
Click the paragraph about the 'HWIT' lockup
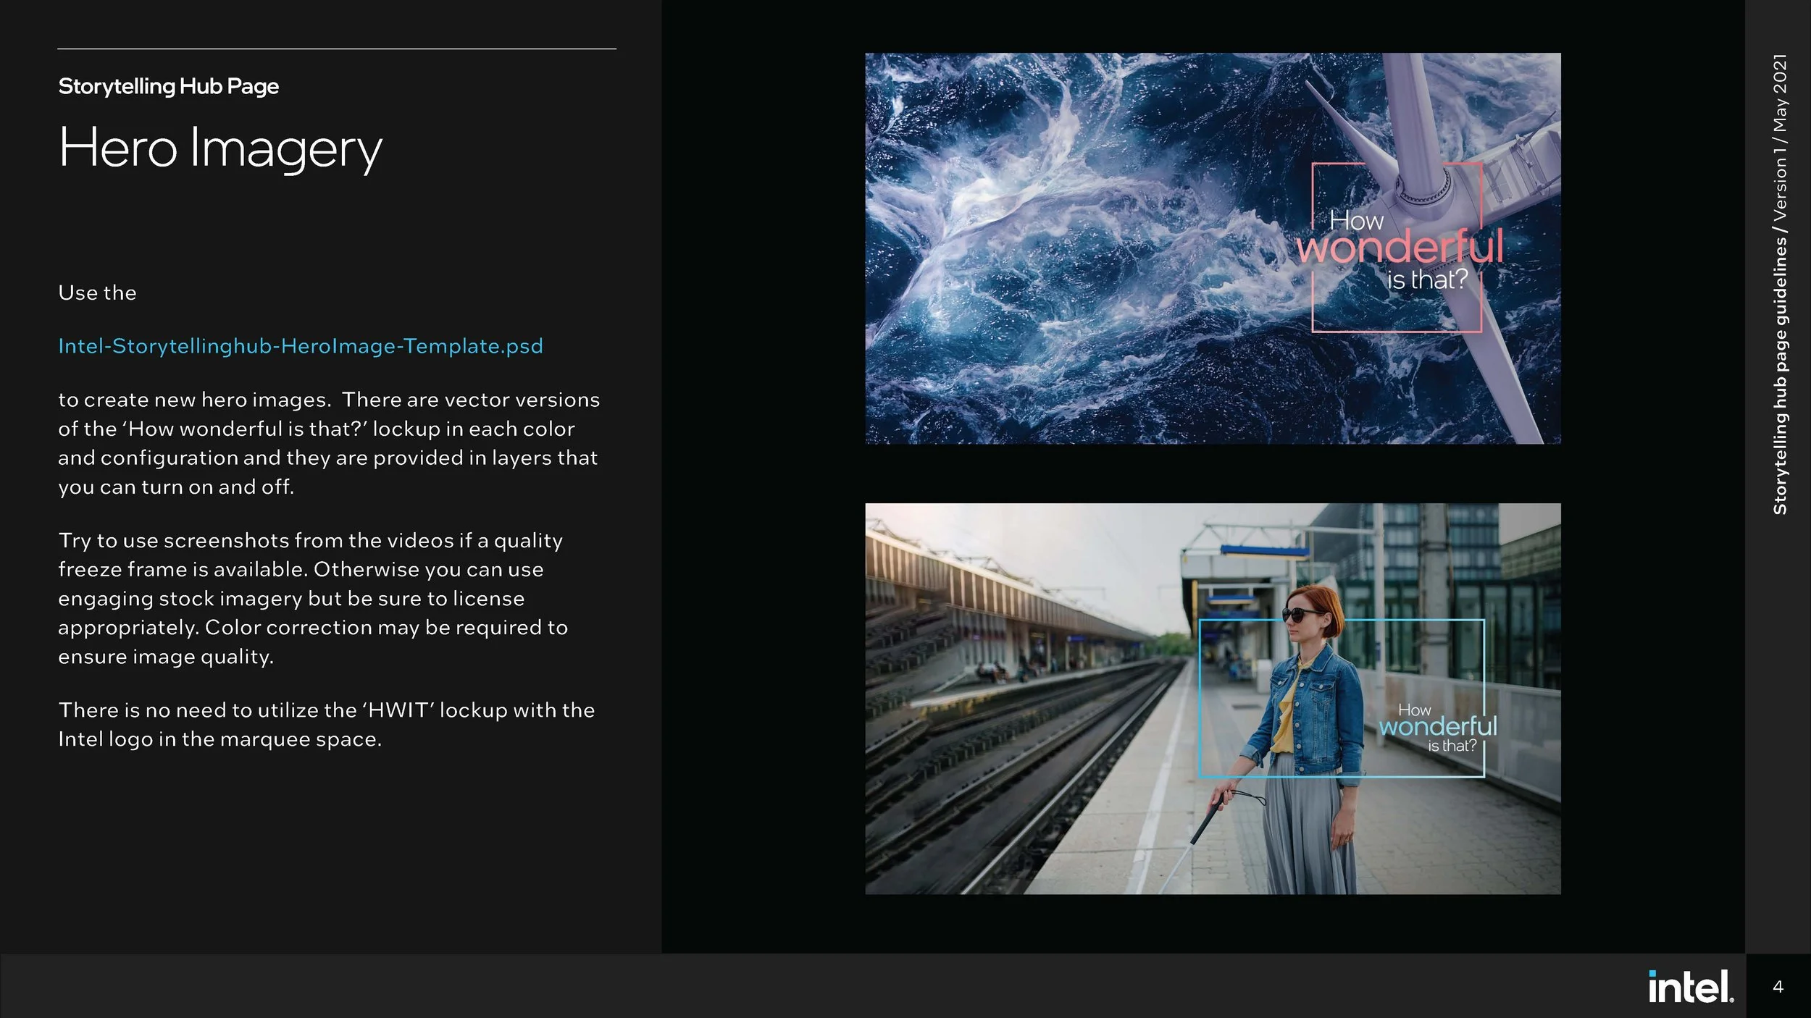click(x=326, y=724)
